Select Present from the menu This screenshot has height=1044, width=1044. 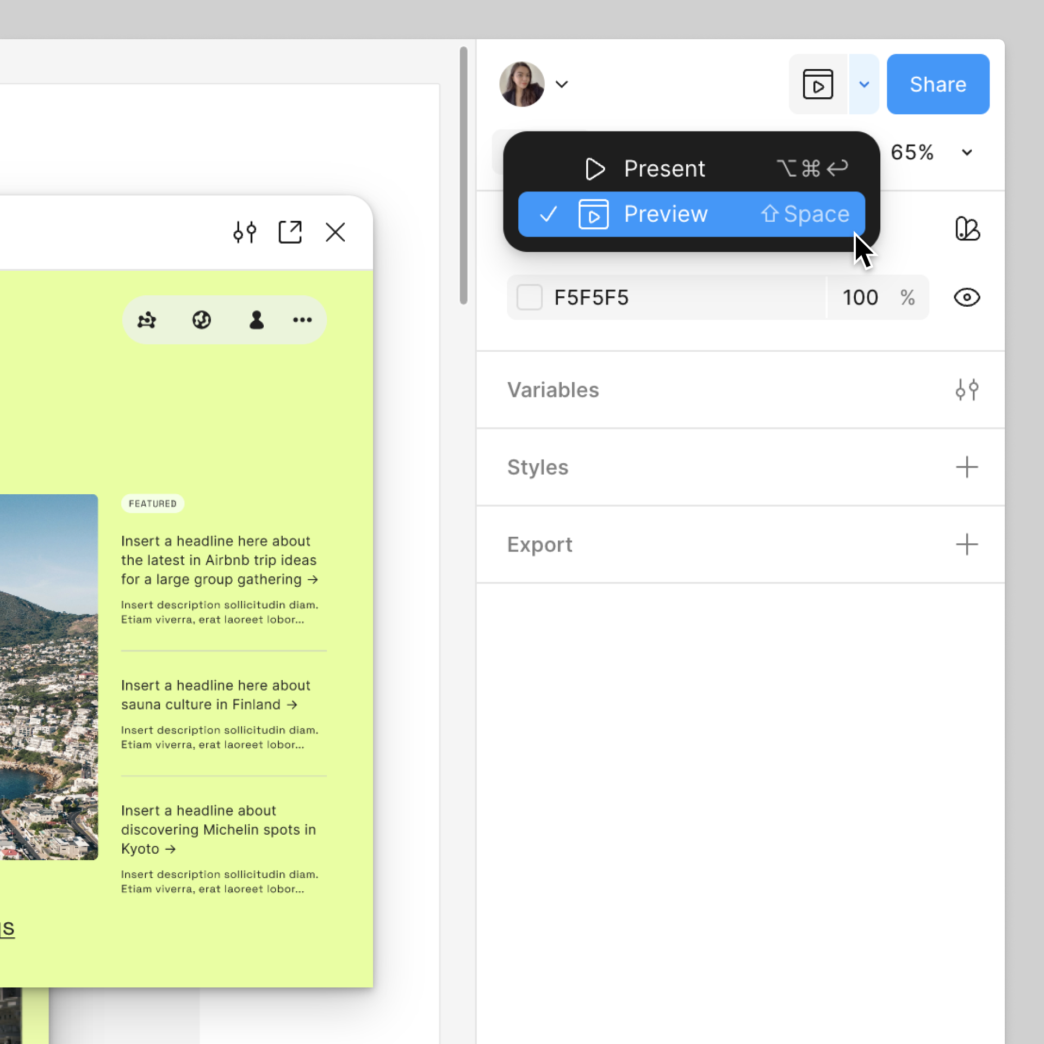click(x=663, y=169)
